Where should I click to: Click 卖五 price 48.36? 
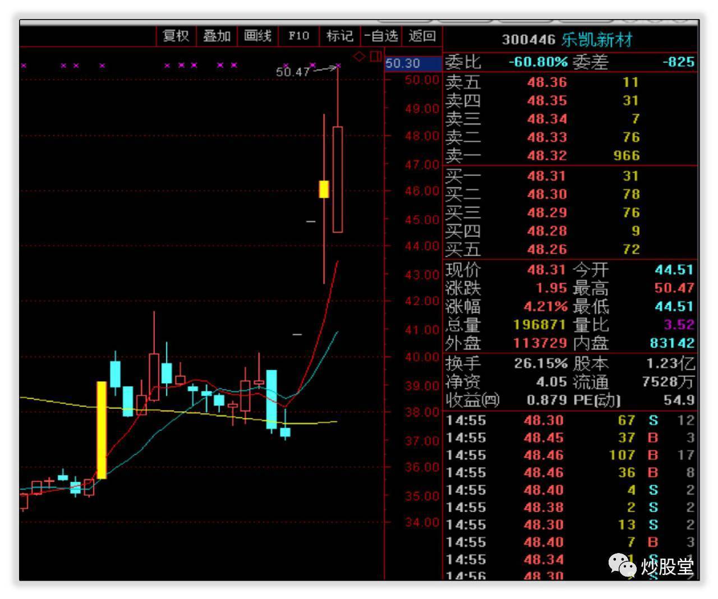point(547,82)
